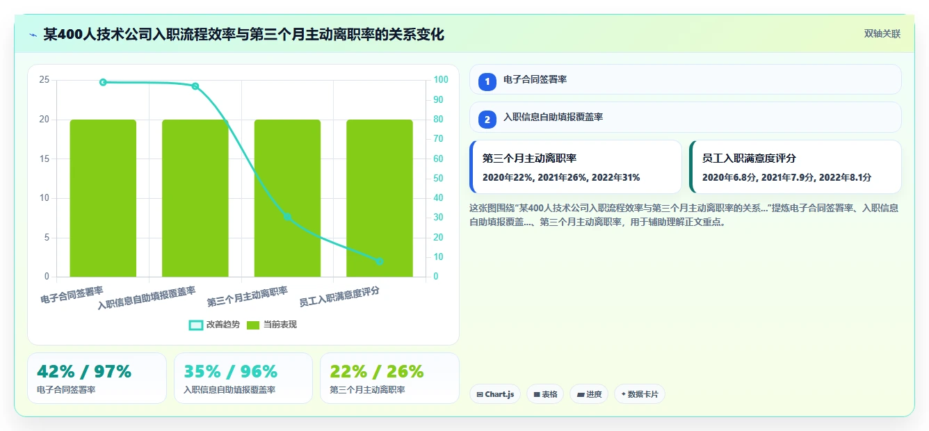Click the lightning icon beside the title
This screenshot has width=929, height=431.
(33, 34)
